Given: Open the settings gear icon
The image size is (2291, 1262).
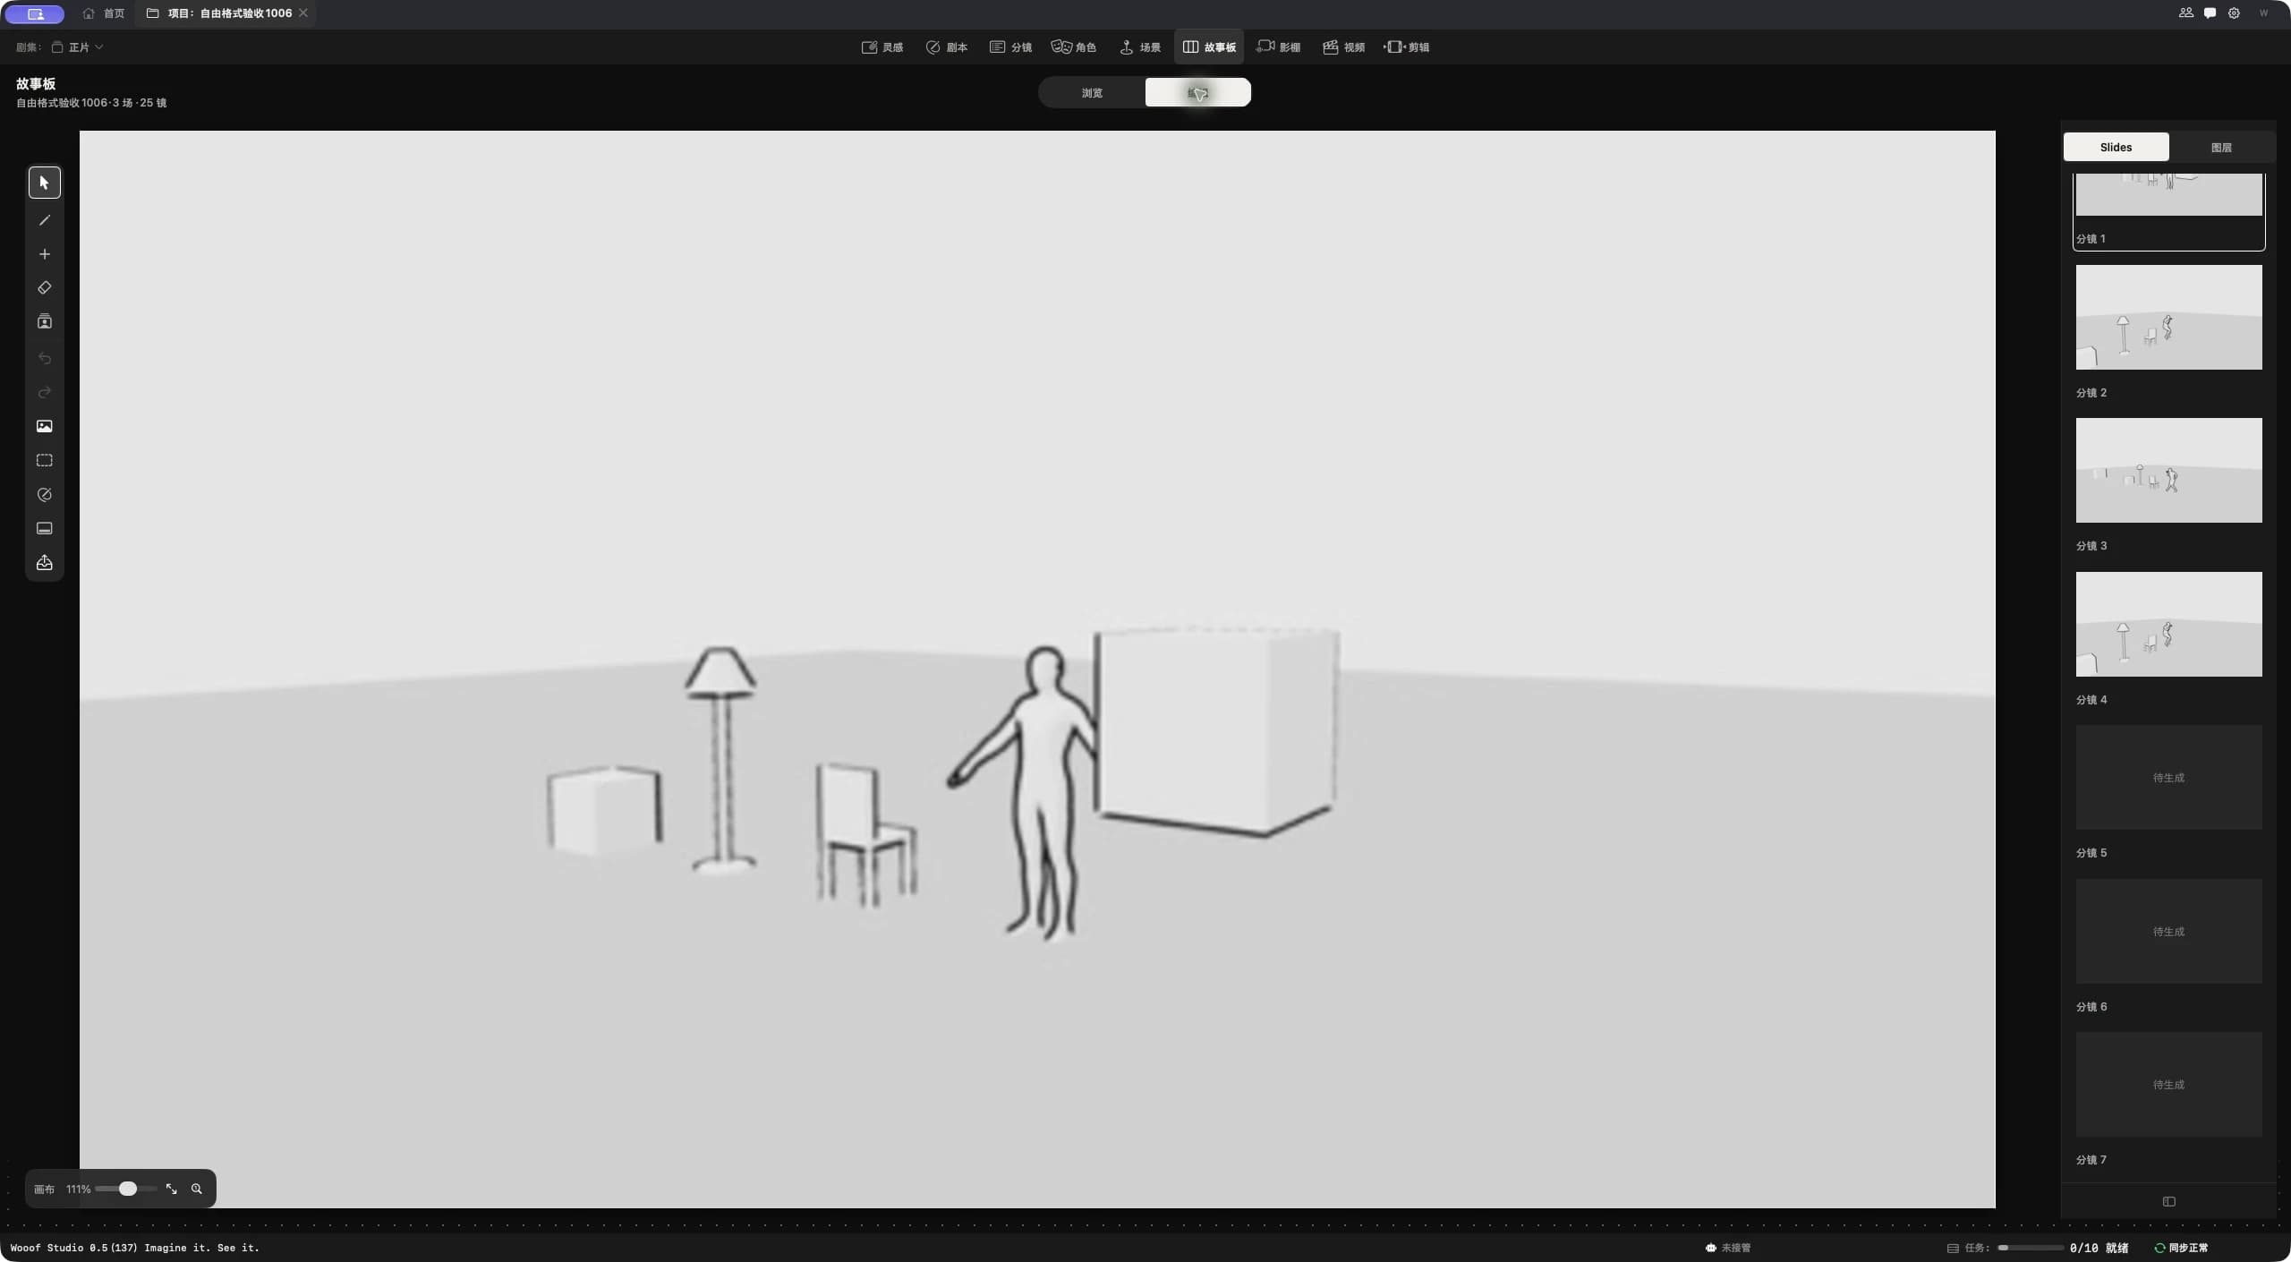Looking at the screenshot, I should [x=2234, y=13].
